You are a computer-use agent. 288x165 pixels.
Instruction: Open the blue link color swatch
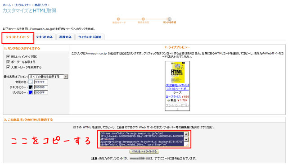[31, 92]
